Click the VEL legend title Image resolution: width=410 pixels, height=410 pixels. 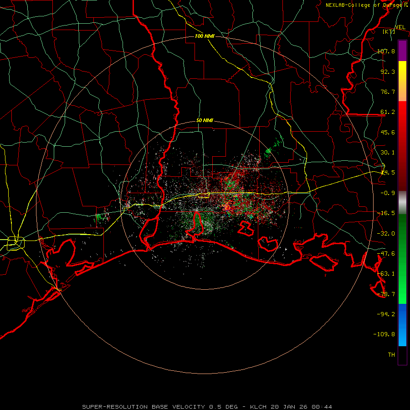coord(400,27)
